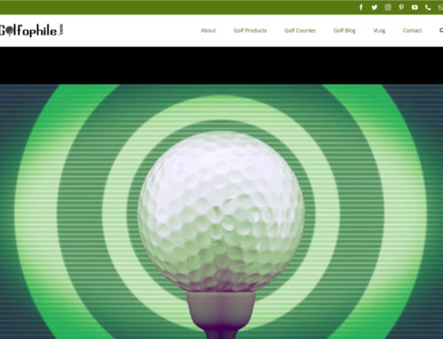Open the Golf Blog menu item
The width and height of the screenshot is (443, 339).
pos(345,30)
